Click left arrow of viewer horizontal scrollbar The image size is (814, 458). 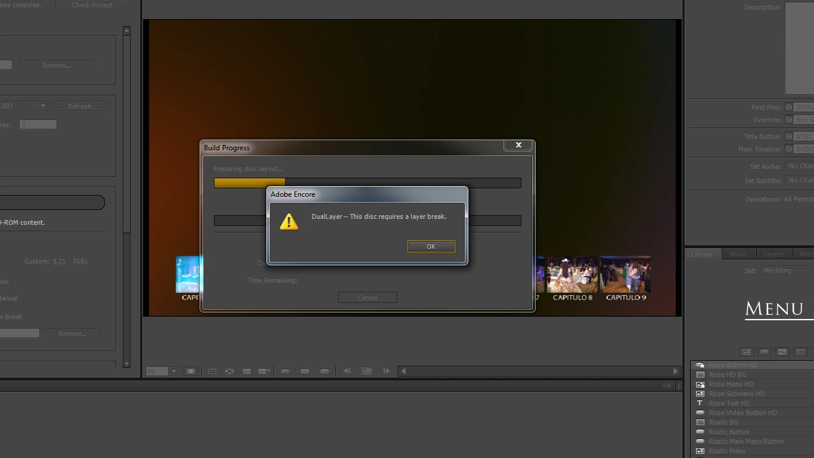tap(403, 371)
